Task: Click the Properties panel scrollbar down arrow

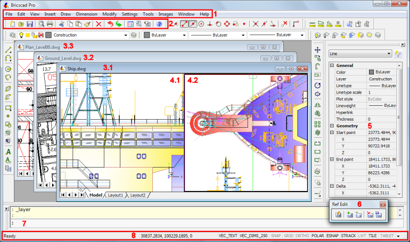Action: (x=399, y=194)
